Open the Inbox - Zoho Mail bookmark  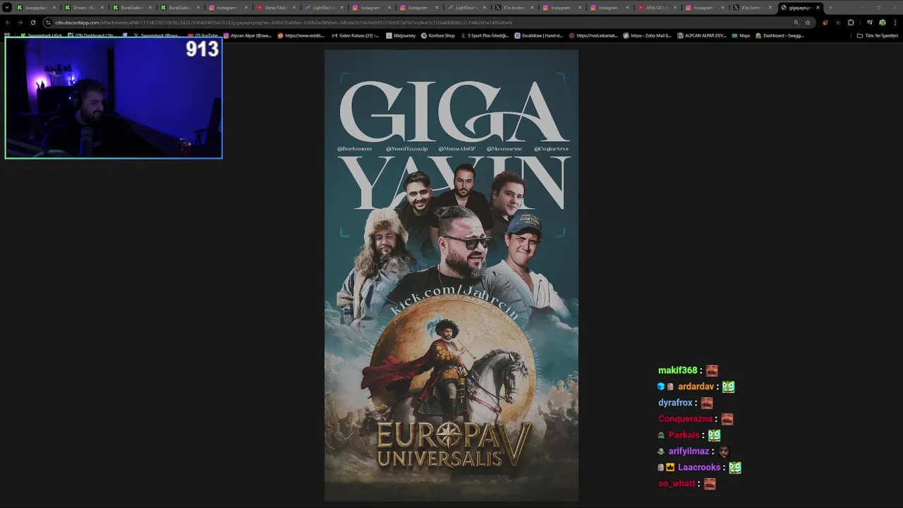648,35
